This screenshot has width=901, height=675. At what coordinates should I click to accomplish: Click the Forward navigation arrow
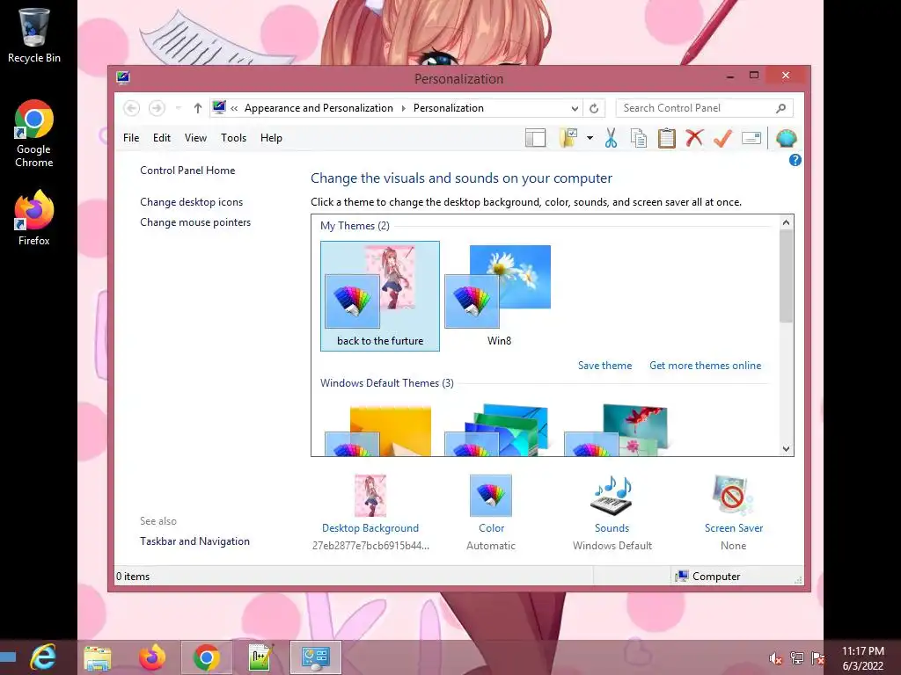click(x=157, y=108)
